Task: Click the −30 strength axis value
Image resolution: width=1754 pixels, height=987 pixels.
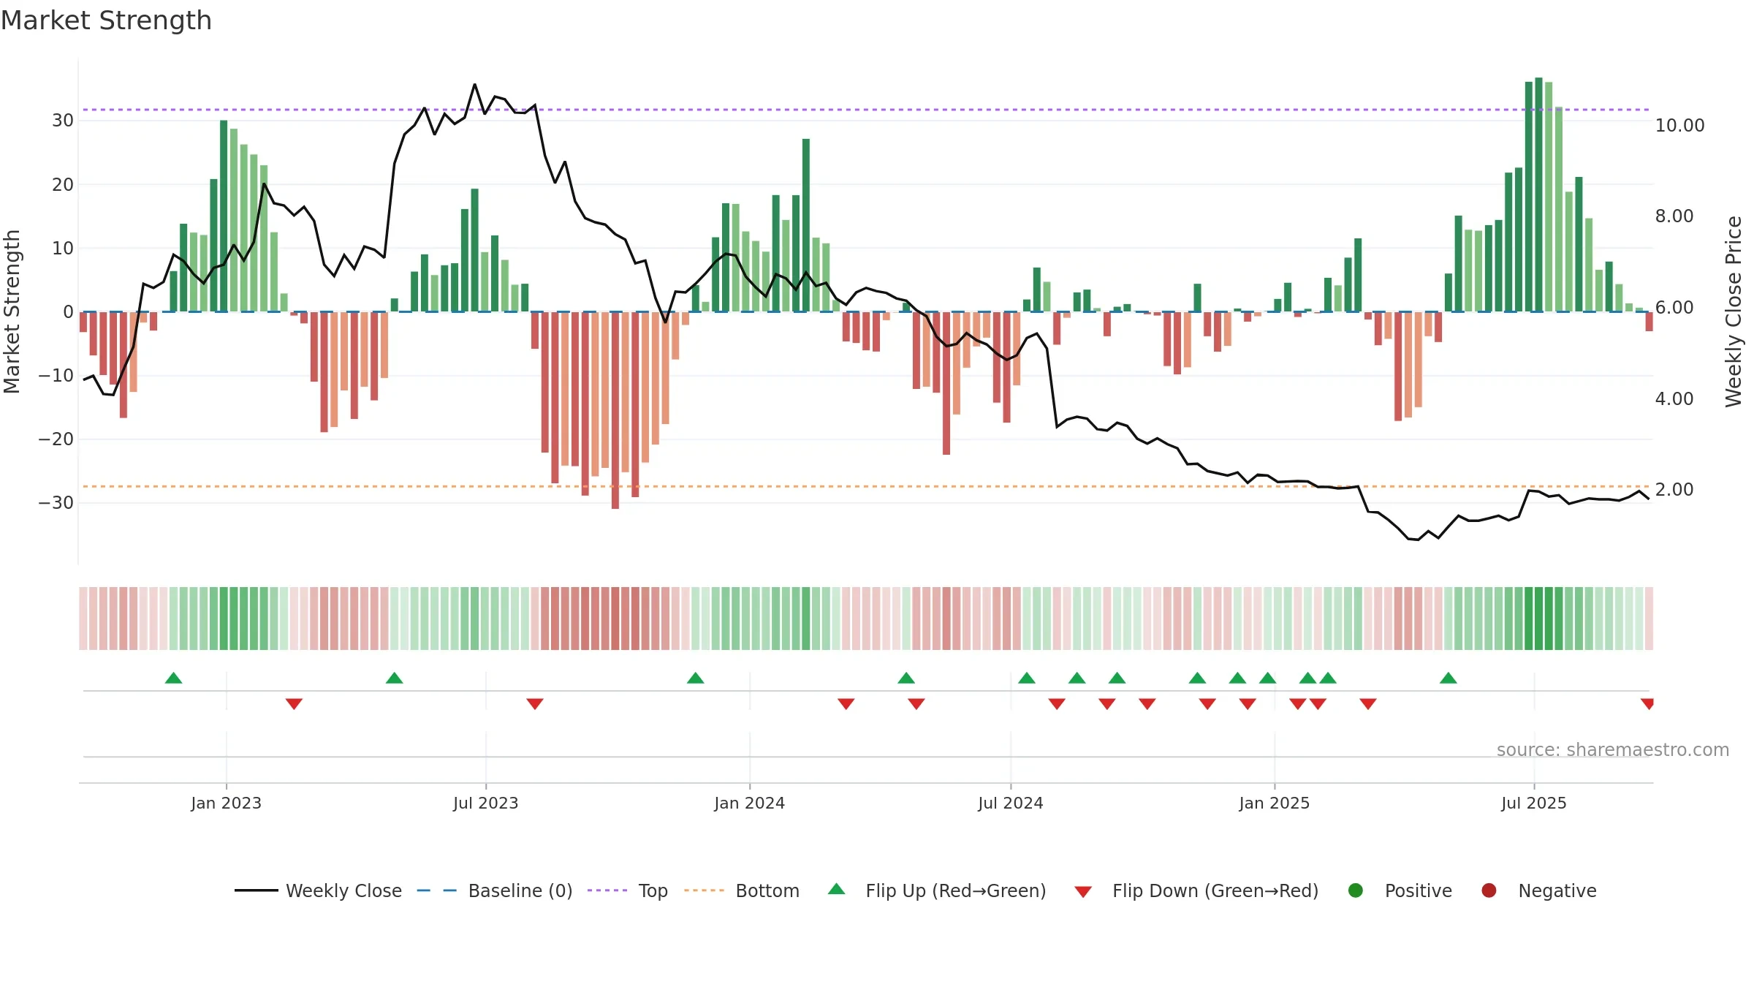Action: click(x=56, y=503)
